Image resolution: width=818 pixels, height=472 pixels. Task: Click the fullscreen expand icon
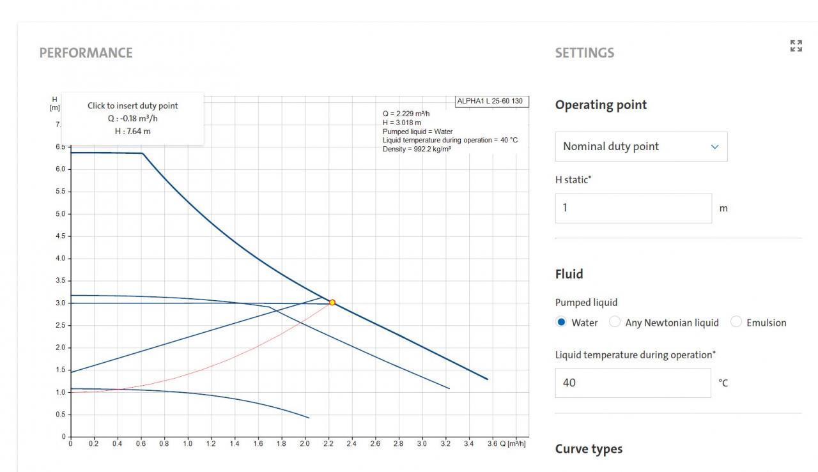point(796,46)
